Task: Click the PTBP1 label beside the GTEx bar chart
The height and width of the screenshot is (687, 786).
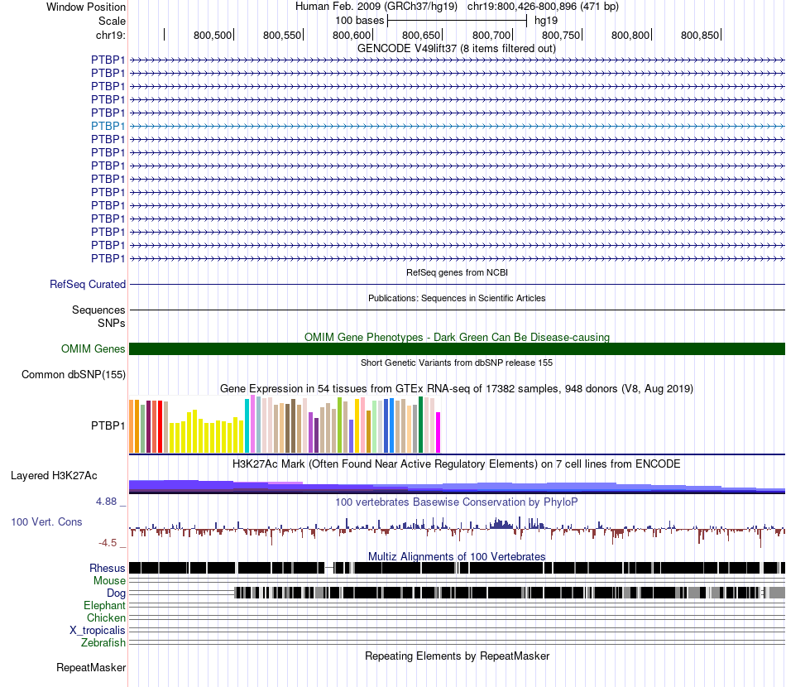Action: pos(108,425)
